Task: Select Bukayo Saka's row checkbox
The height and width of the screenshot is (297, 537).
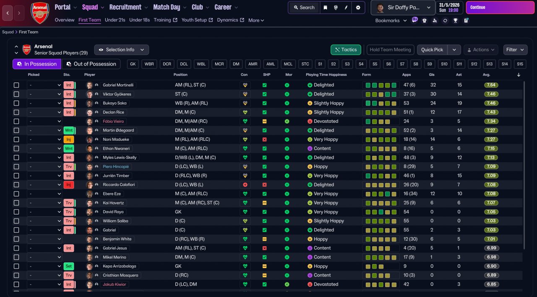Action: 16,103
